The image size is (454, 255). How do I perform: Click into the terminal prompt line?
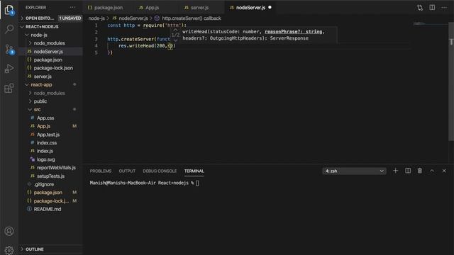pyautogui.click(x=144, y=183)
